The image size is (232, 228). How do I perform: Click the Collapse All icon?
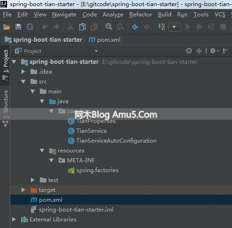pos(199,51)
